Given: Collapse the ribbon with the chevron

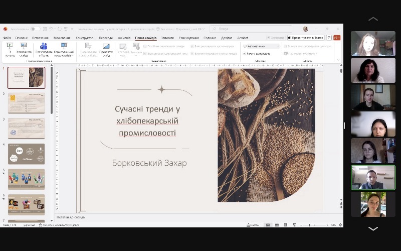Looking at the screenshot, I should click(338, 60).
